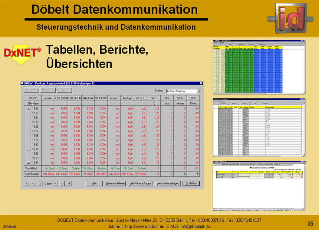Click the << fast-back date button
The width and height of the screenshot is (319, 230).
[x=33, y=183]
